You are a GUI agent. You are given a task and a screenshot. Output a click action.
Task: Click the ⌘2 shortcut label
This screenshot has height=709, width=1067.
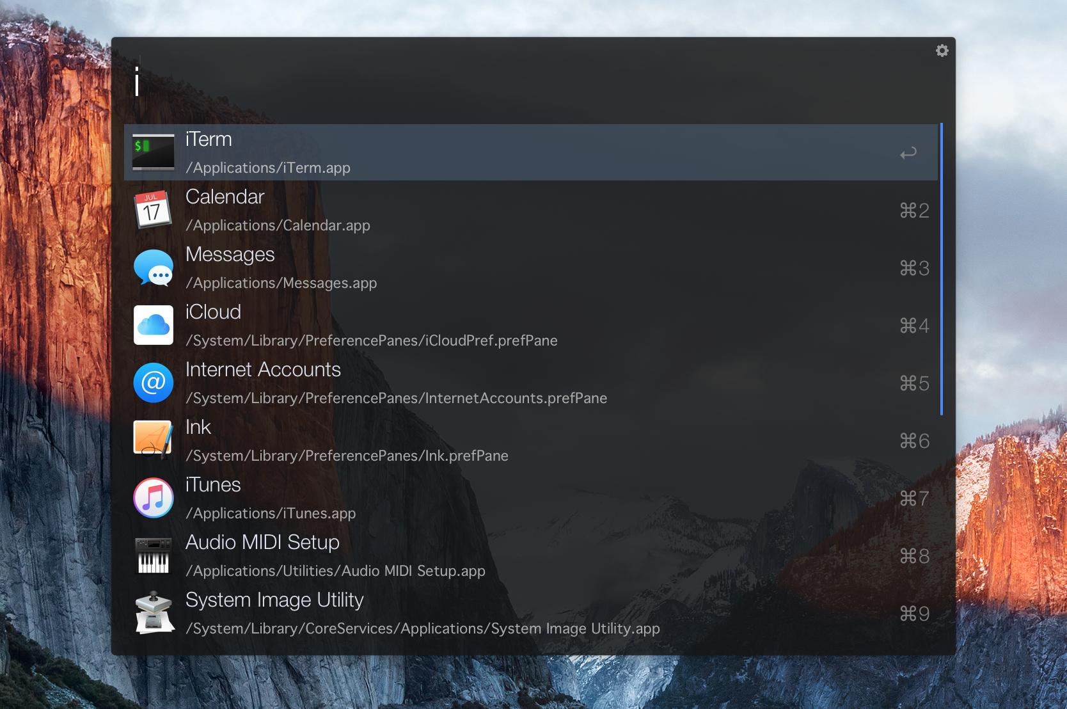tap(915, 211)
